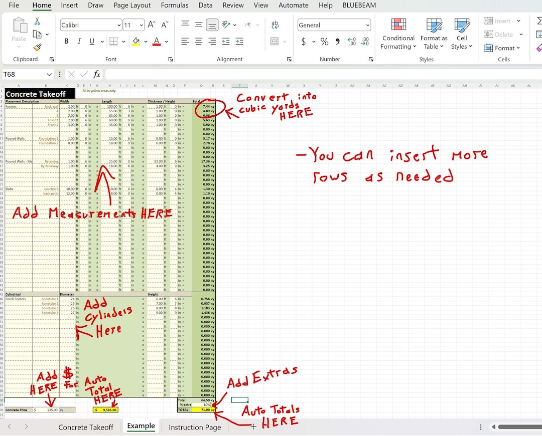Click the Delete cells command
542x436 pixels.
(x=500, y=34)
